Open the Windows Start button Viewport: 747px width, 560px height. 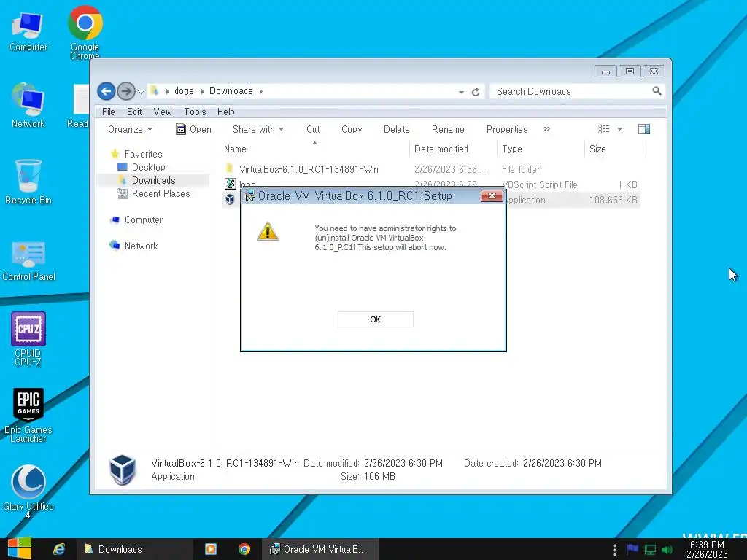20,548
